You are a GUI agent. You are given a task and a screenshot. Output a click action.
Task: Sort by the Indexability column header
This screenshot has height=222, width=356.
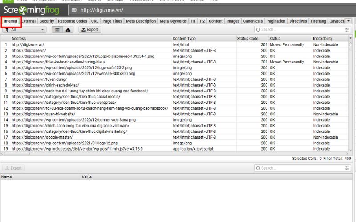(330, 38)
